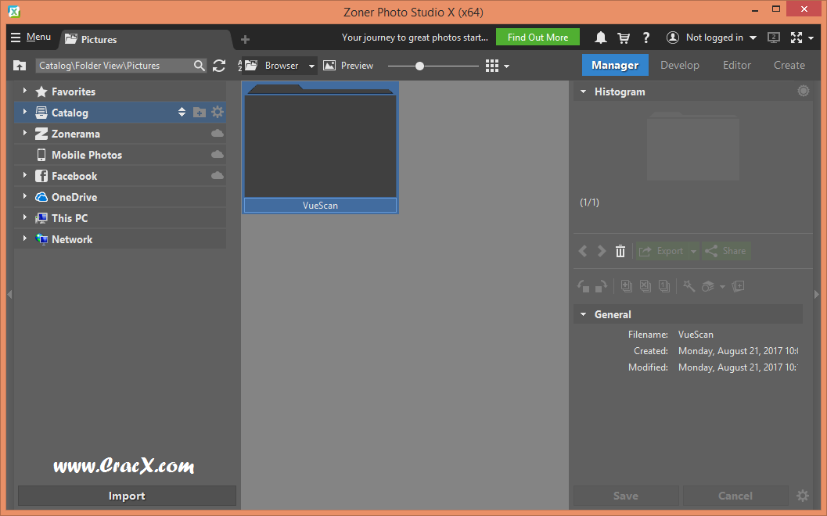Adjust the thumbnail size slider

click(419, 66)
